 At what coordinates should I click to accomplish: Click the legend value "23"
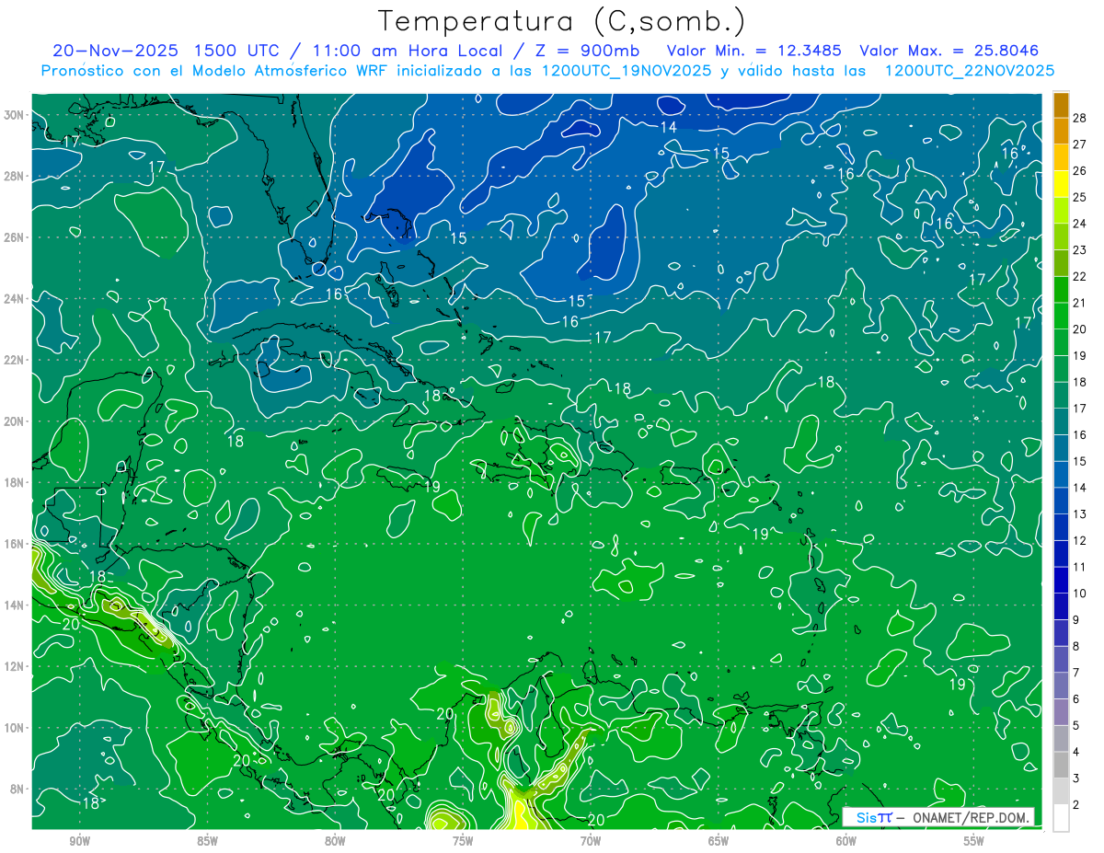[1079, 249]
